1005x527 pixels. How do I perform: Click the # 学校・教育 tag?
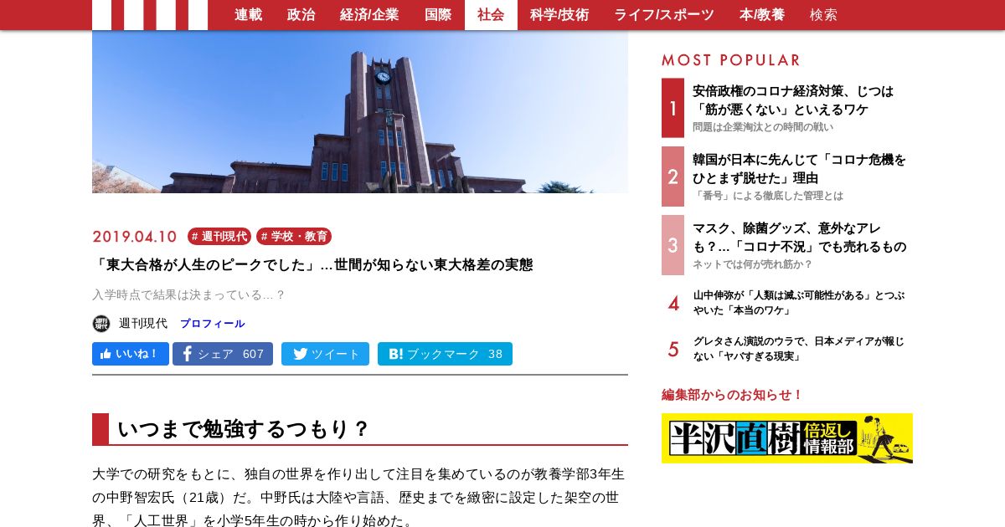pyautogui.click(x=294, y=237)
